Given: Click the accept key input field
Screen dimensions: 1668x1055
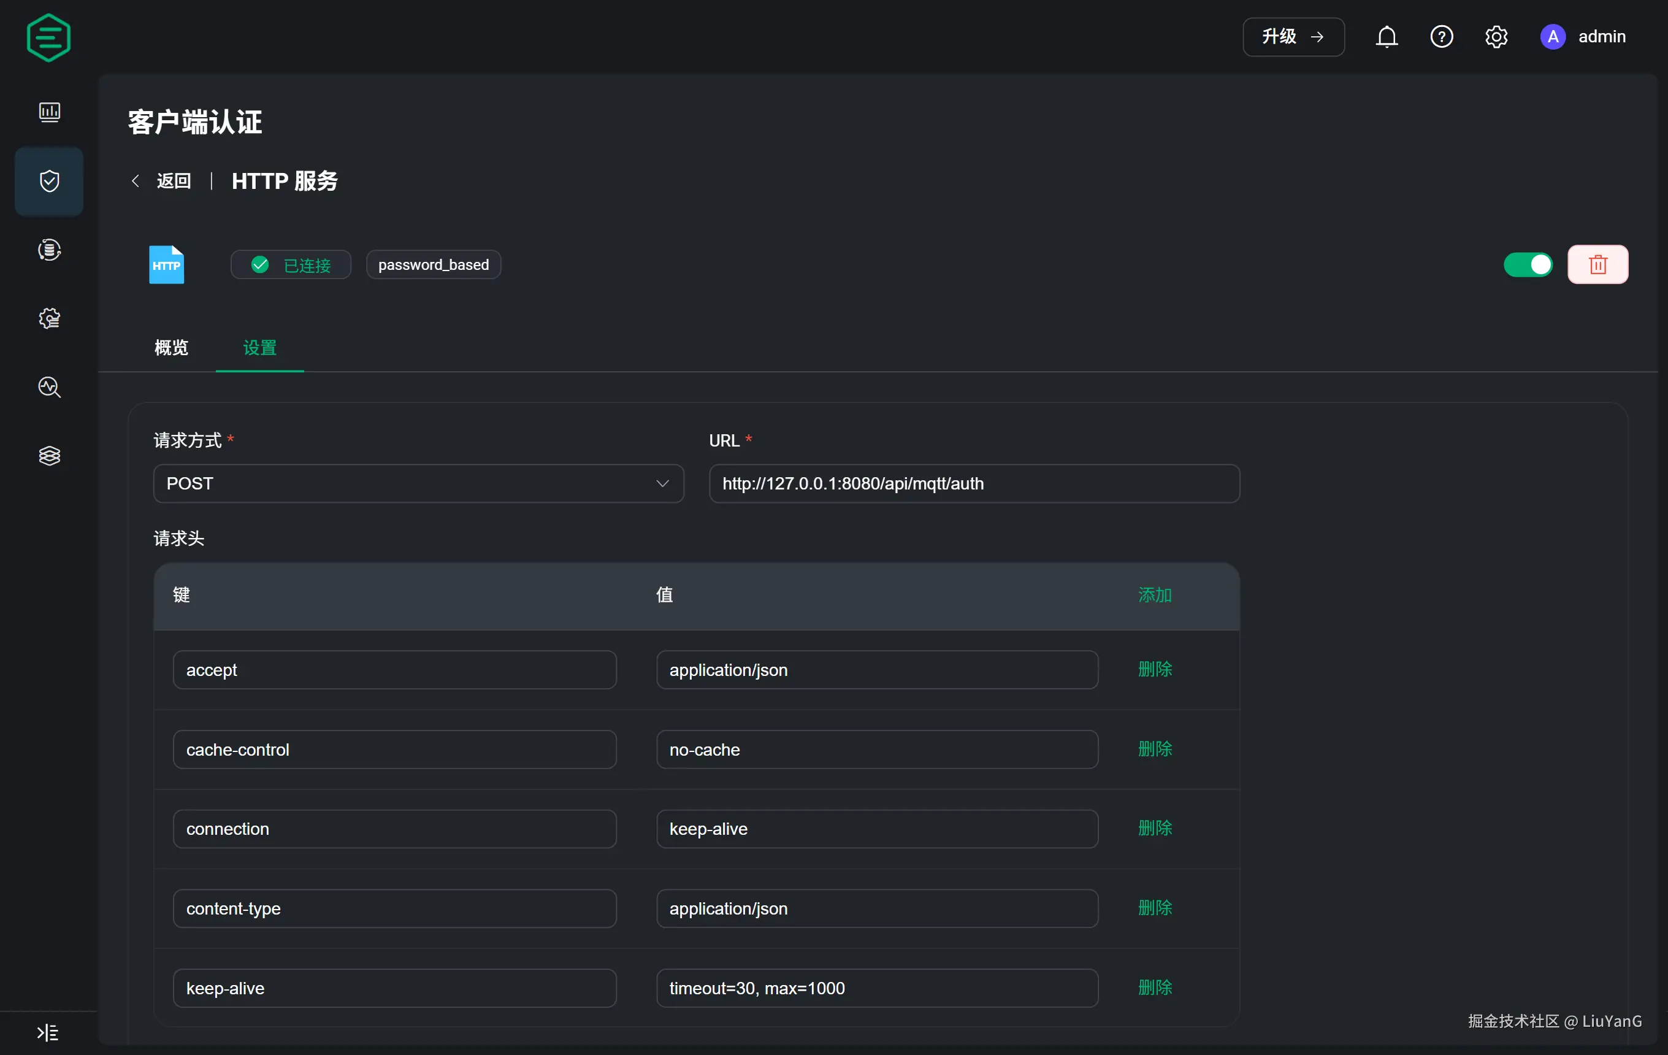Looking at the screenshot, I should click(394, 670).
